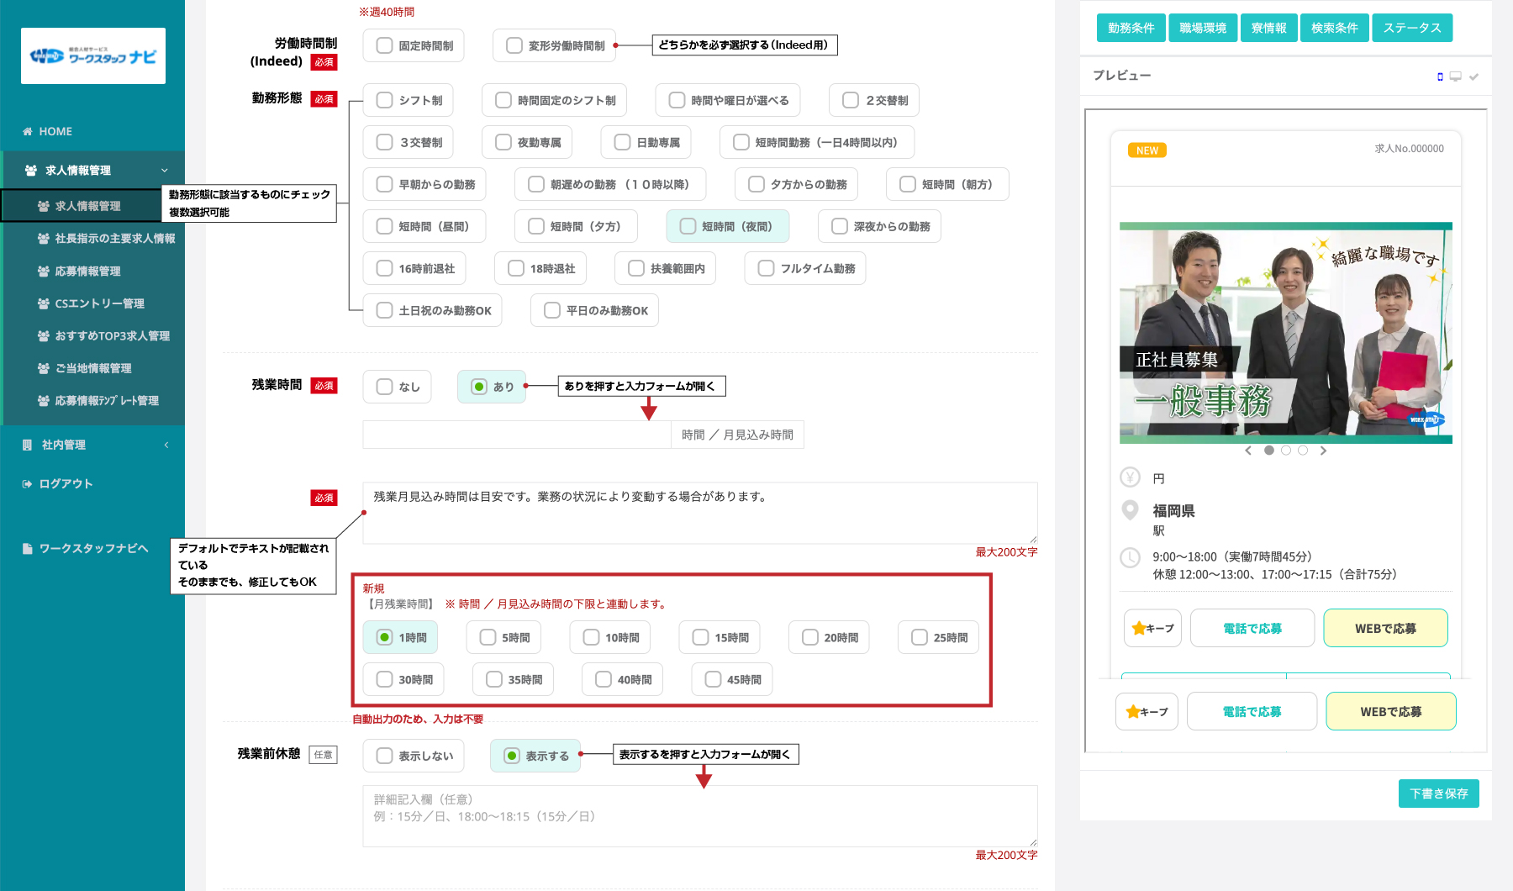Switch preview to desktop monitor icon

1456,76
